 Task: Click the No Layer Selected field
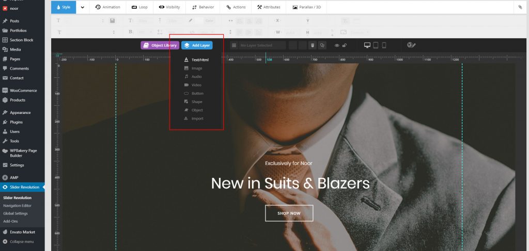click(x=262, y=45)
